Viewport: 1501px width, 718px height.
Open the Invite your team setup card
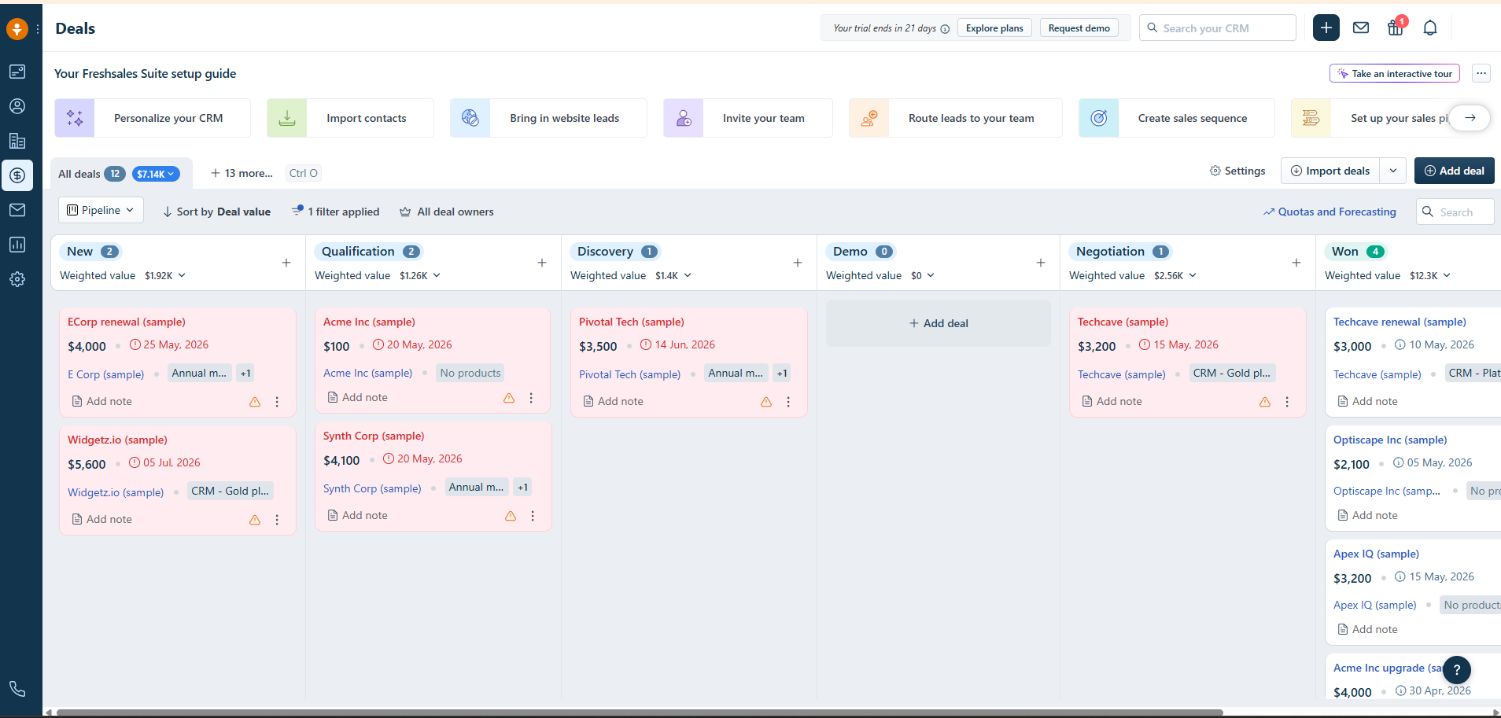pyautogui.click(x=748, y=118)
